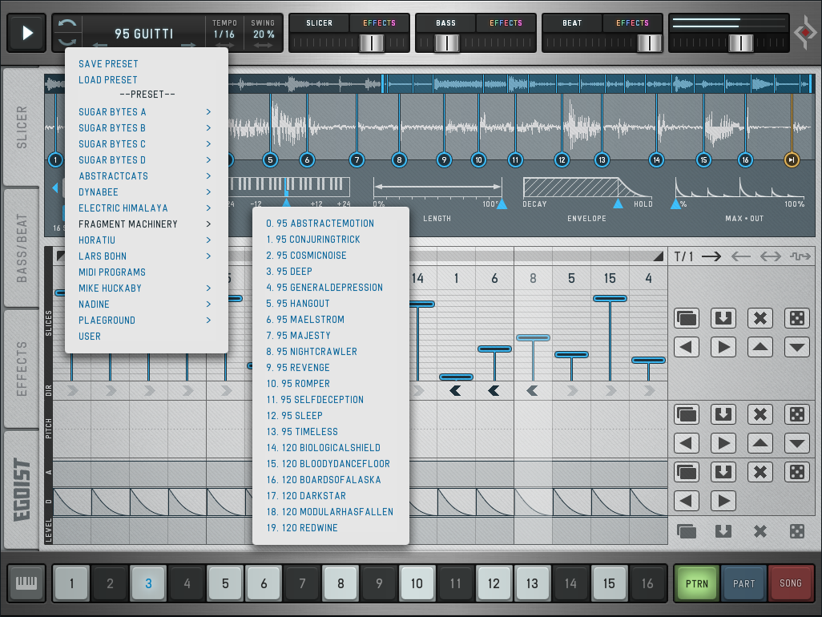
Task: Paste into slices row with down-arrow icon
Action: (x=723, y=317)
